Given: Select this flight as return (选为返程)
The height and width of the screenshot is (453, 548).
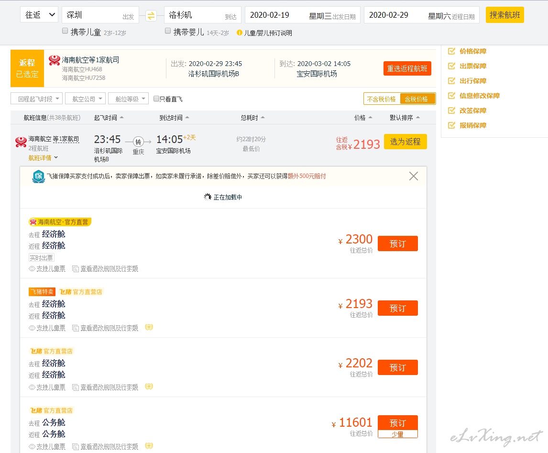Looking at the screenshot, I should (406, 142).
